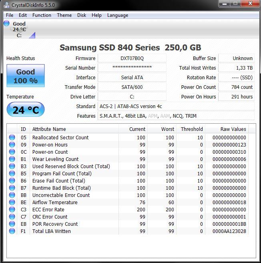261x263 pixels.
Task: Select the Airflow Temperature attribute name
Action: (55, 203)
